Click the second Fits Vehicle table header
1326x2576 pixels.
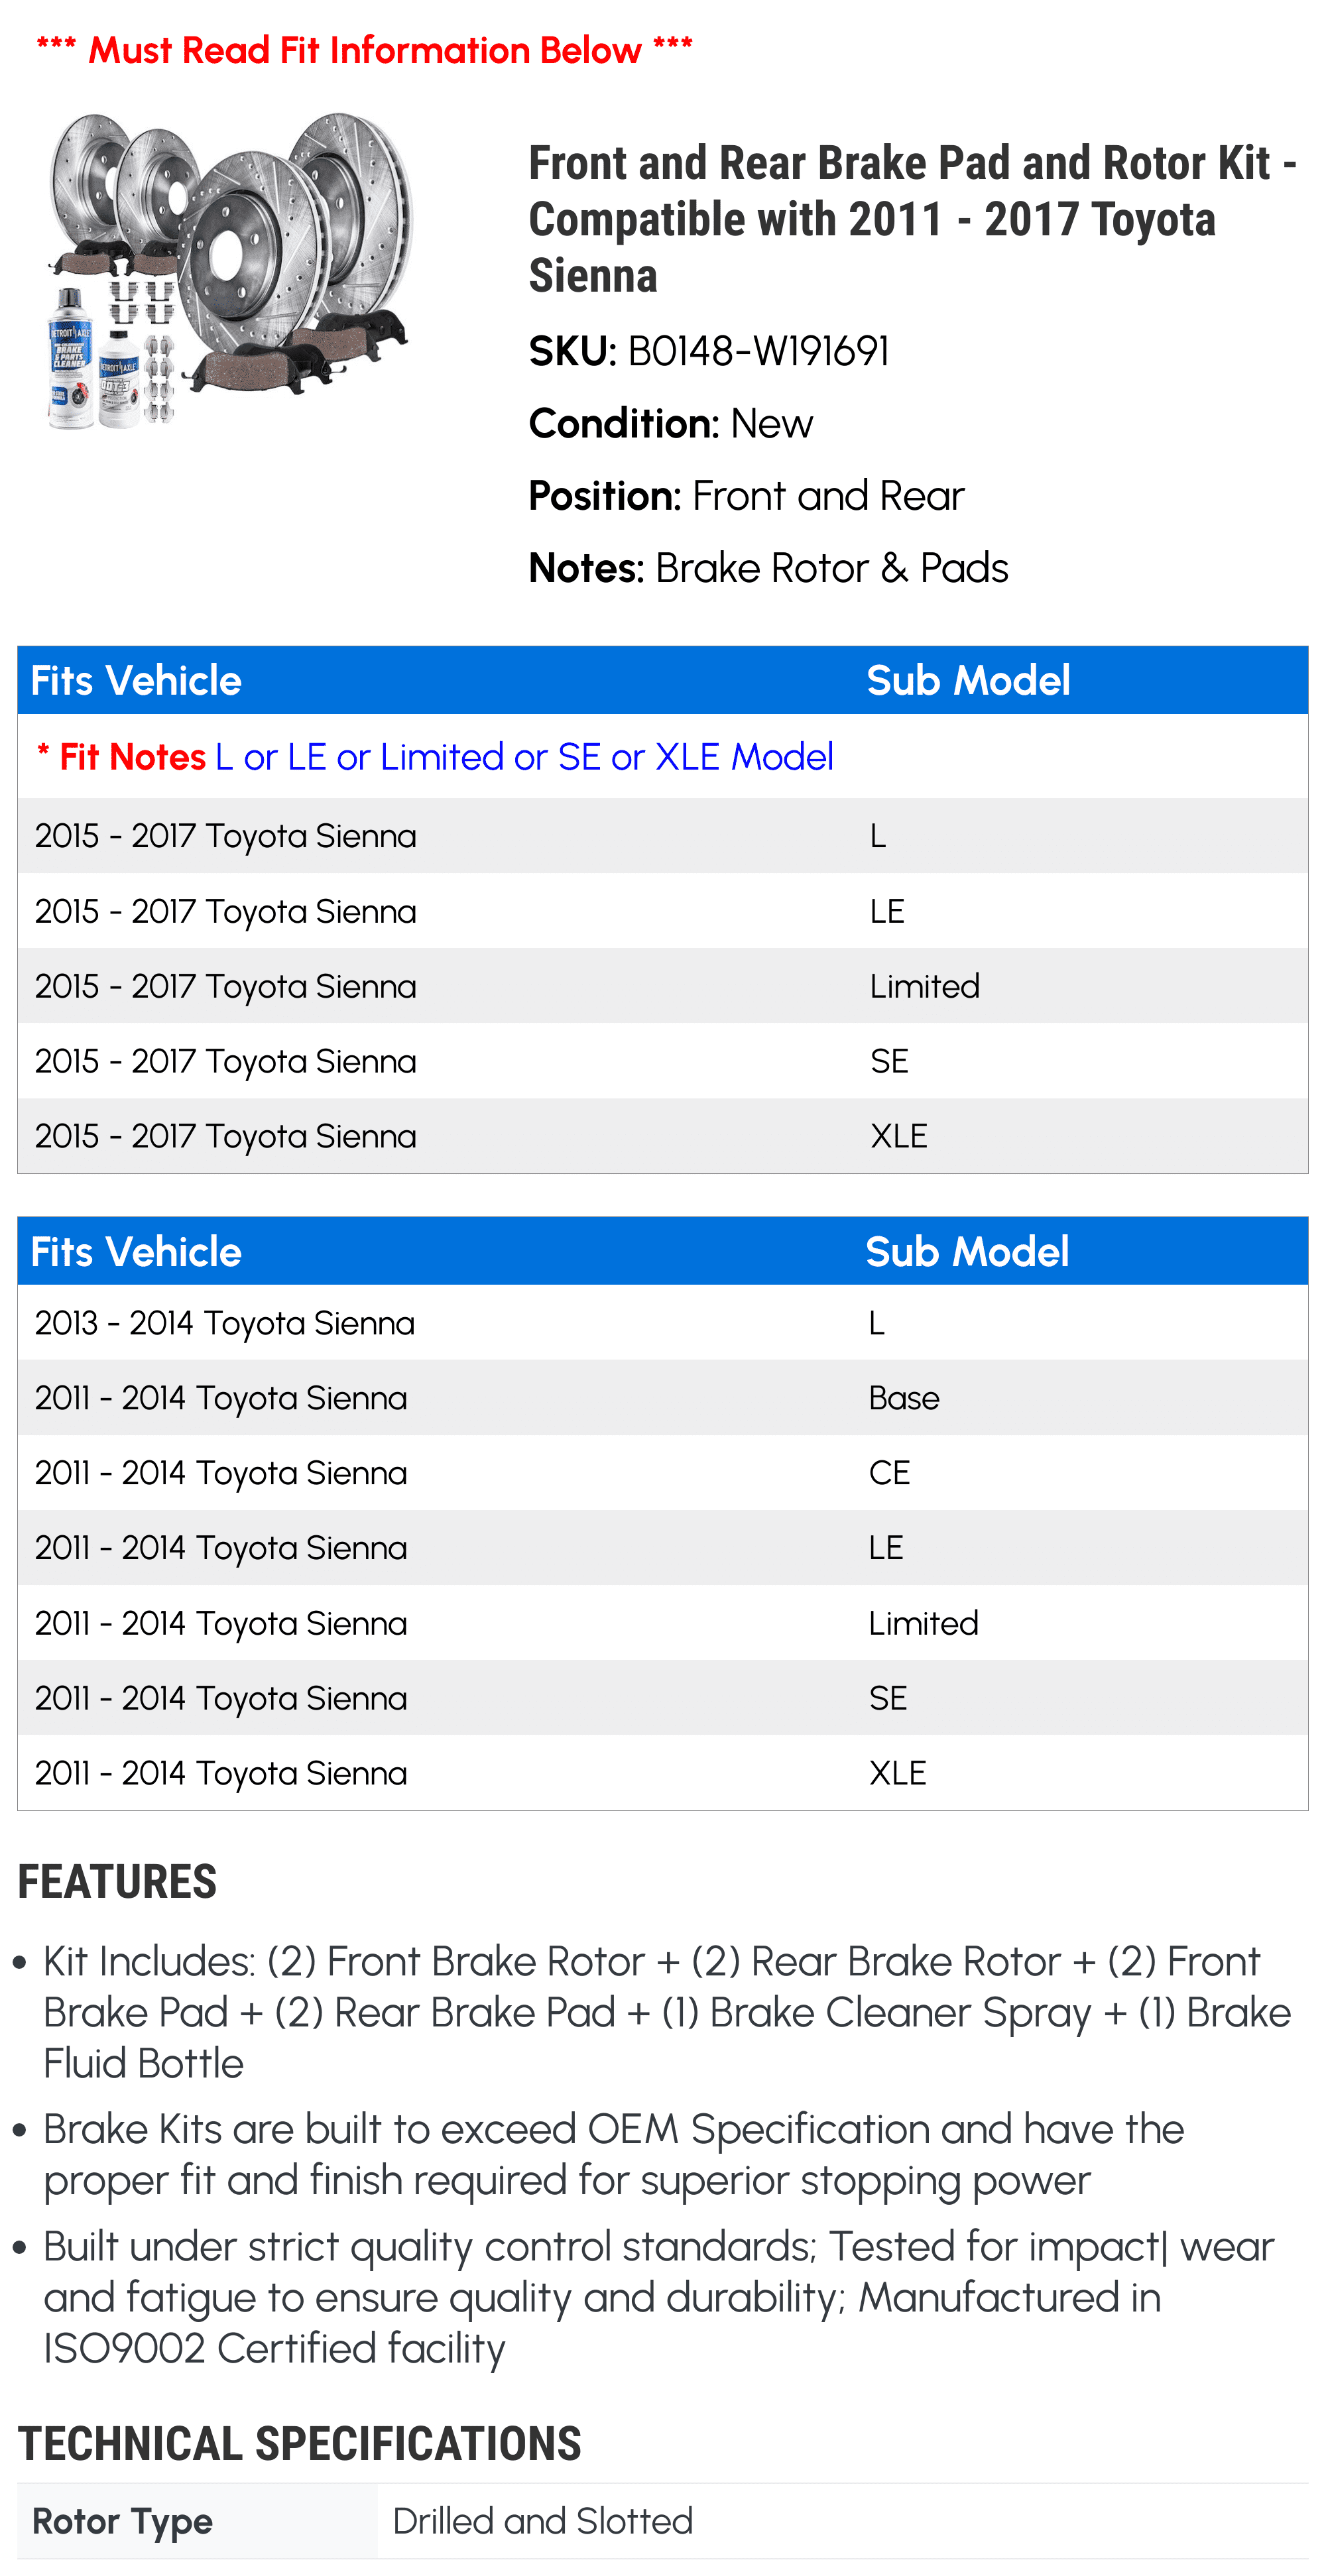(x=136, y=1252)
